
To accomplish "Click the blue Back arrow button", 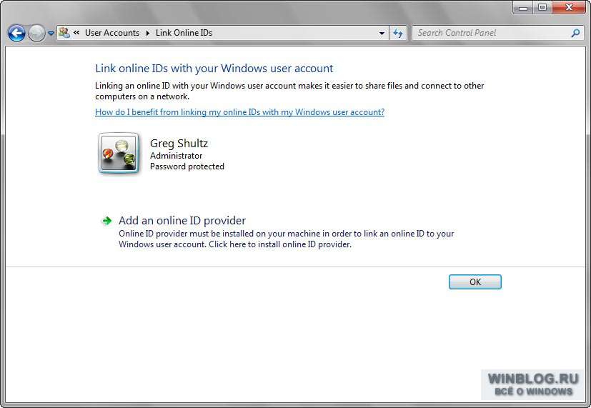I will pyautogui.click(x=16, y=33).
